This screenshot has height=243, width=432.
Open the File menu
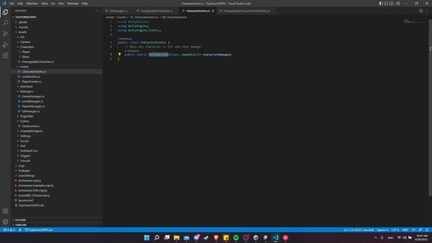12,3
